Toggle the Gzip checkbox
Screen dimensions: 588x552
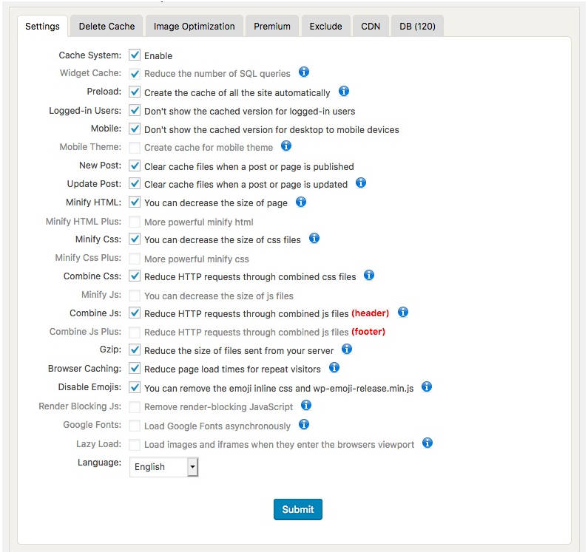coord(135,350)
